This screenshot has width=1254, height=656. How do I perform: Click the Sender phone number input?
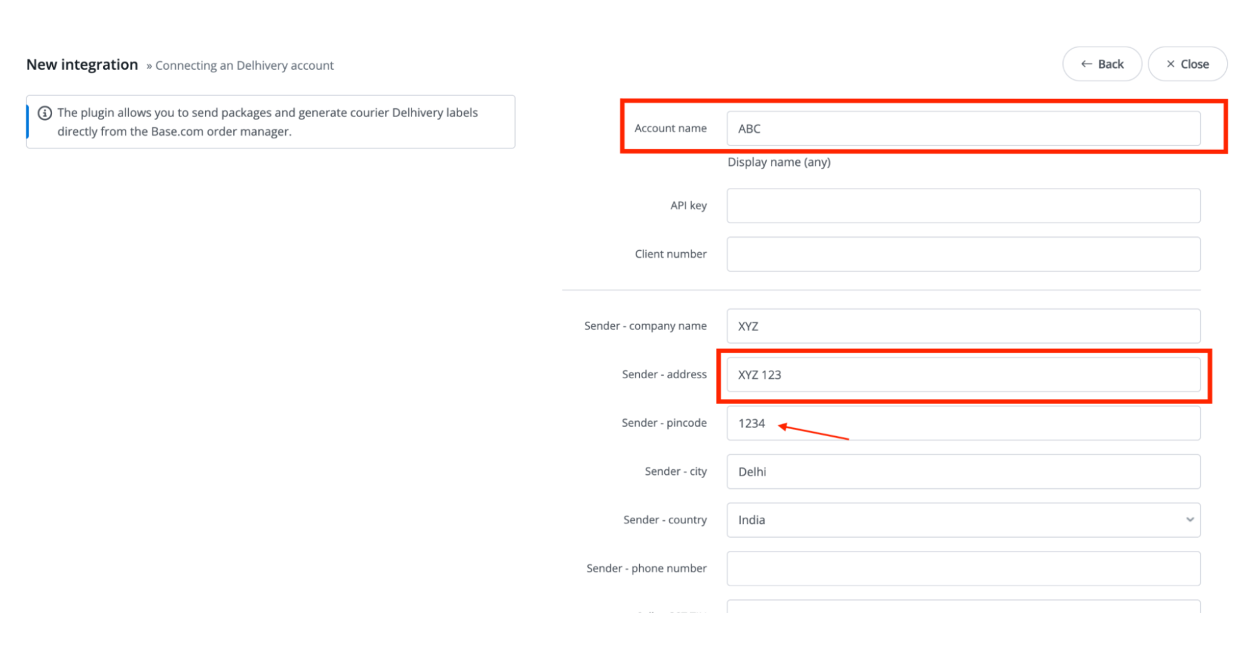coord(963,568)
